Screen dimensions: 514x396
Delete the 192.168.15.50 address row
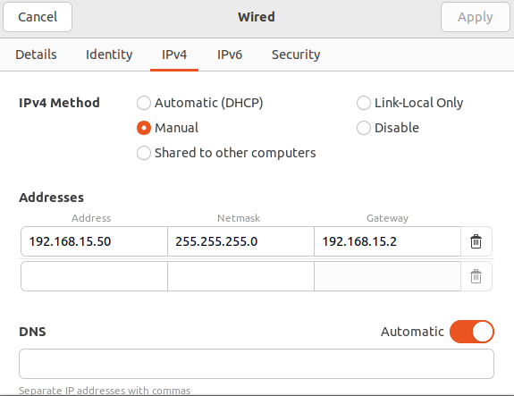tap(476, 241)
